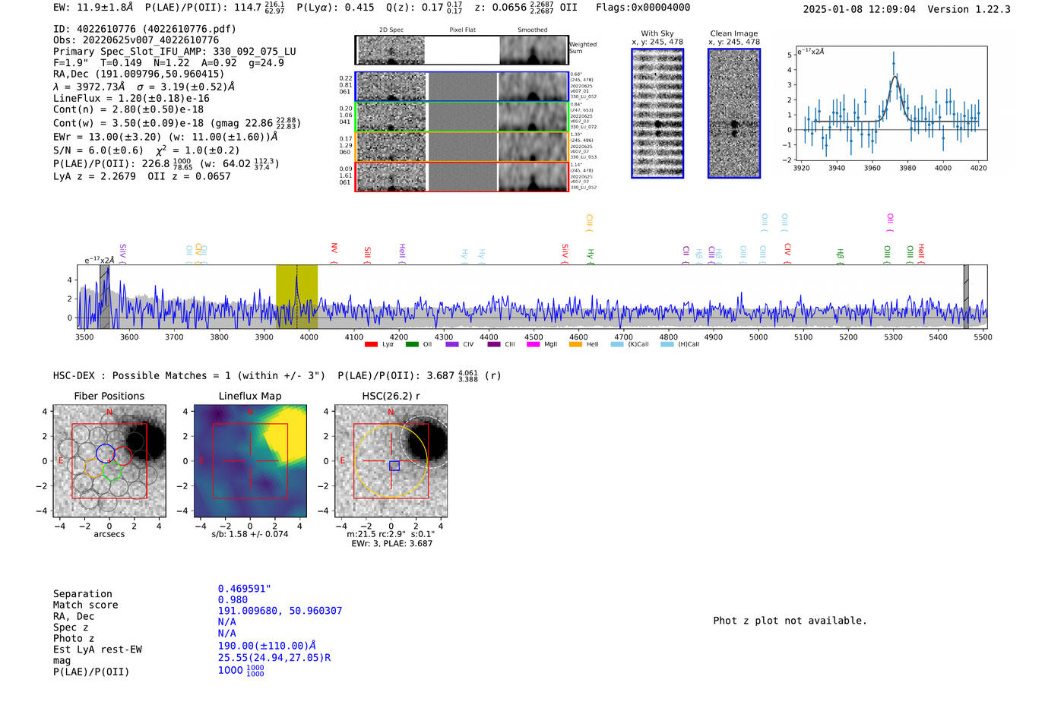
Task: Click the orange HeII legend swatch
Action: [x=575, y=344]
